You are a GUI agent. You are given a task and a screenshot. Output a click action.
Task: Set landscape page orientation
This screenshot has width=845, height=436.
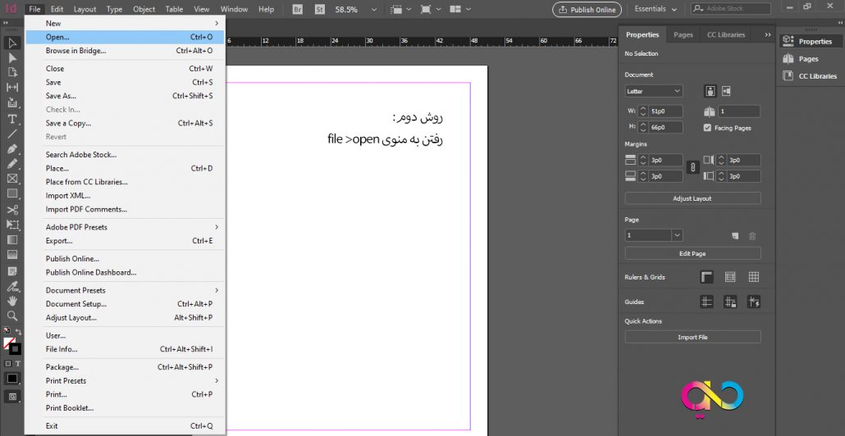(x=726, y=91)
